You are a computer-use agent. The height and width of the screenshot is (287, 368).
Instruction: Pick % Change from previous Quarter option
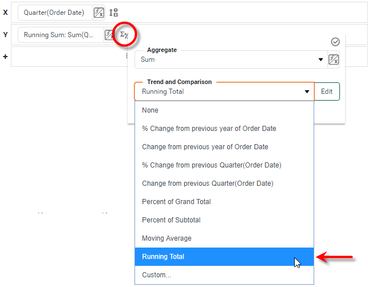[211, 165]
